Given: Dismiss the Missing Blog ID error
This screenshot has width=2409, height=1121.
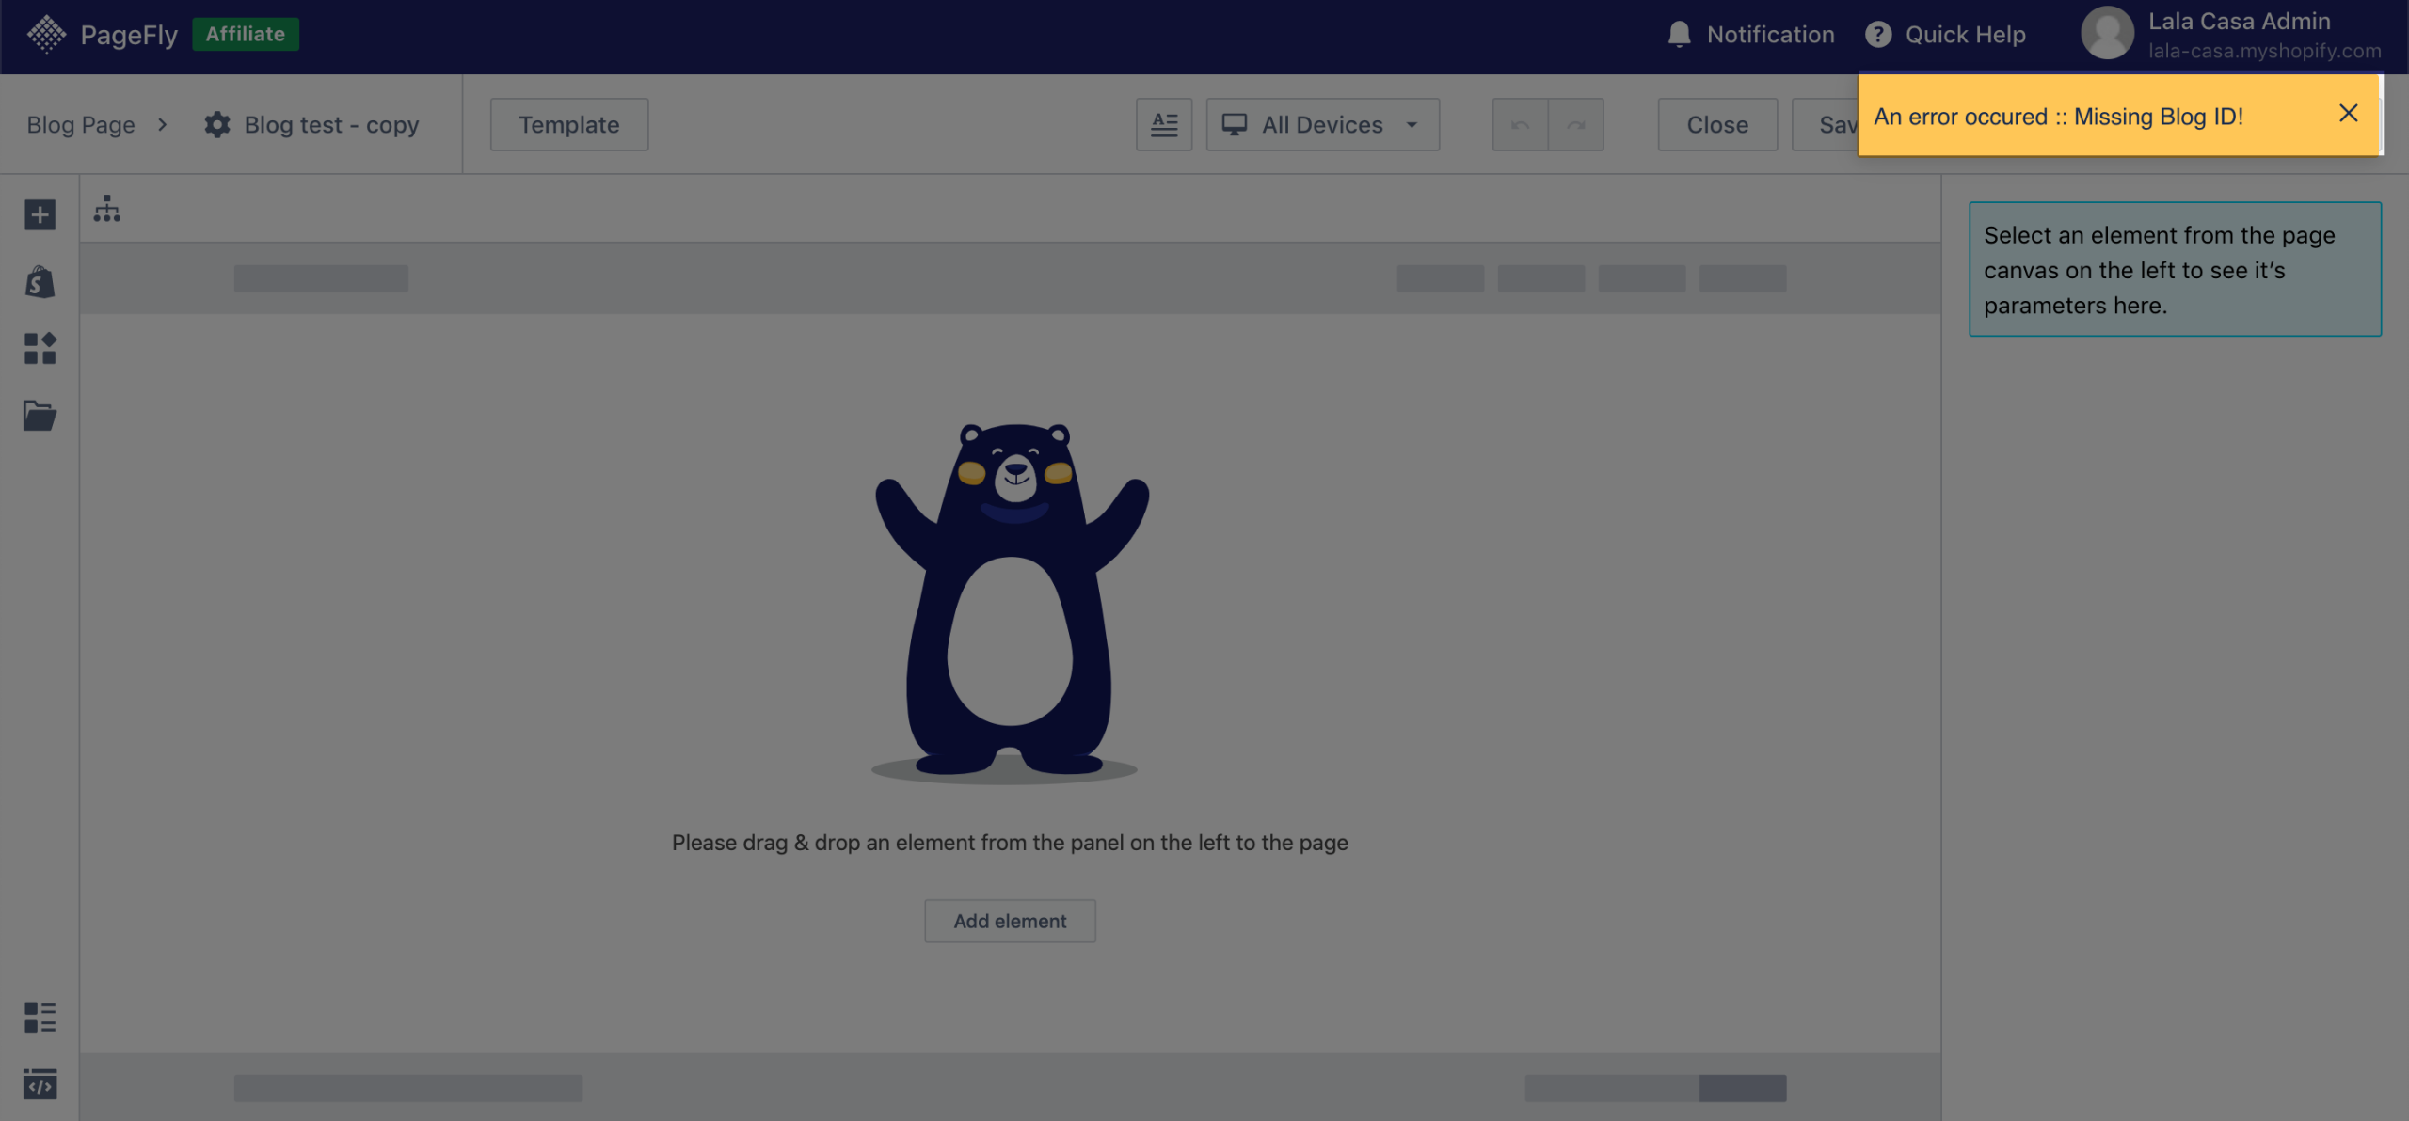Looking at the screenshot, I should point(2349,114).
